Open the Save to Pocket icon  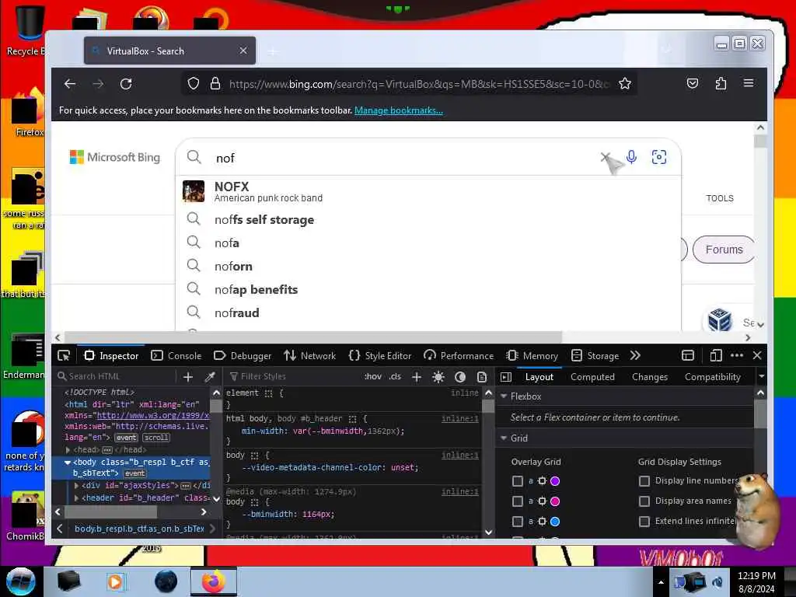pos(693,83)
